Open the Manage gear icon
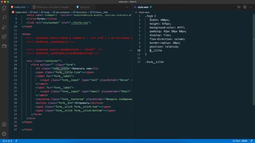 (4, 134)
